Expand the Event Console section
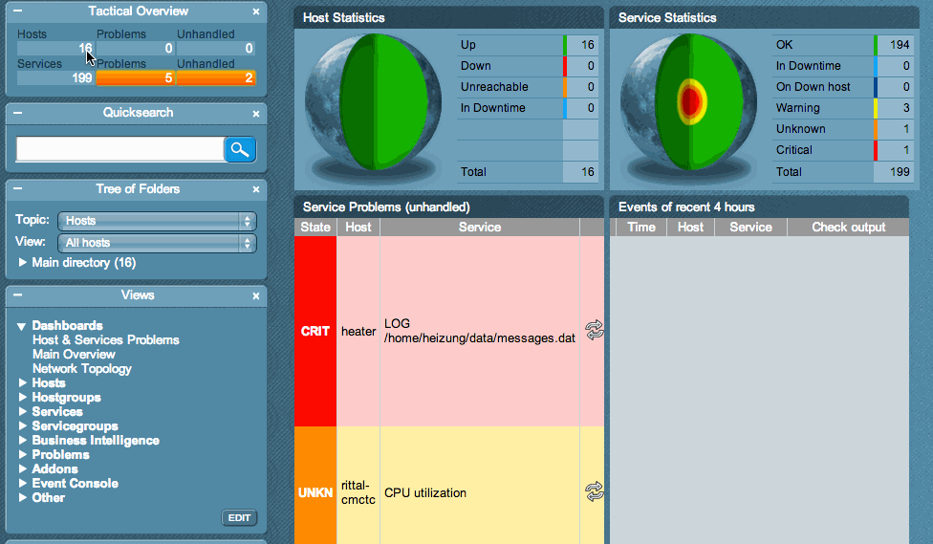Image resolution: width=933 pixels, height=544 pixels. 23,483
